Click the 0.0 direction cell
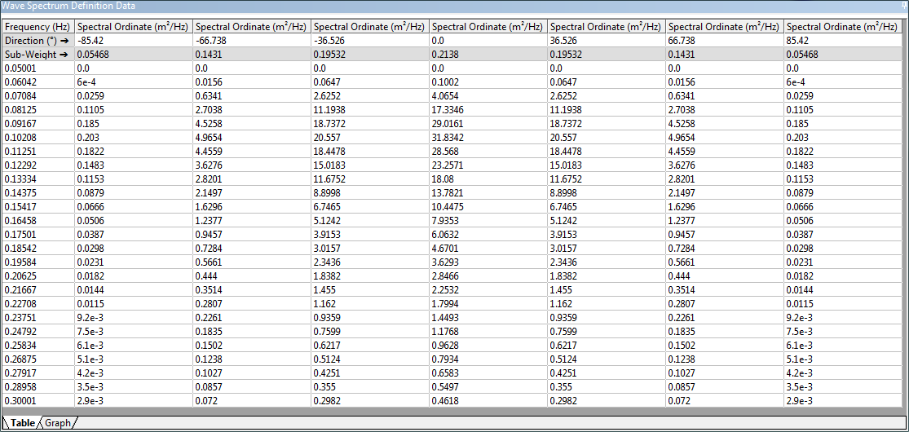The width and height of the screenshot is (909, 432). tap(488, 41)
